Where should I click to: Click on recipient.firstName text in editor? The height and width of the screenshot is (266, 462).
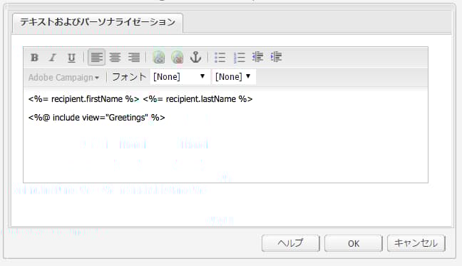coord(87,99)
